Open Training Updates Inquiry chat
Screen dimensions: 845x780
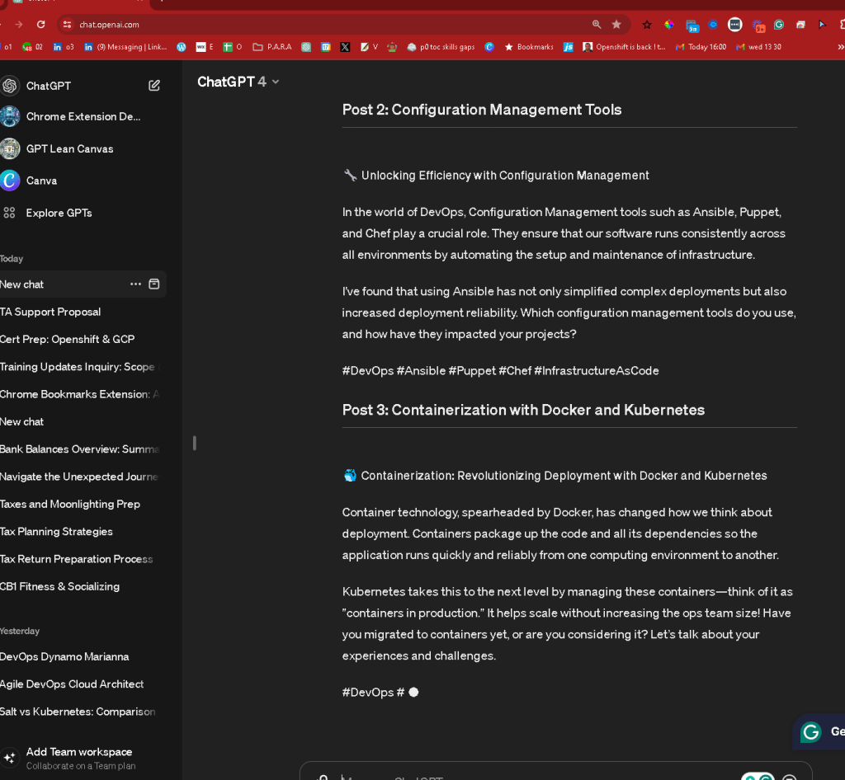point(81,367)
